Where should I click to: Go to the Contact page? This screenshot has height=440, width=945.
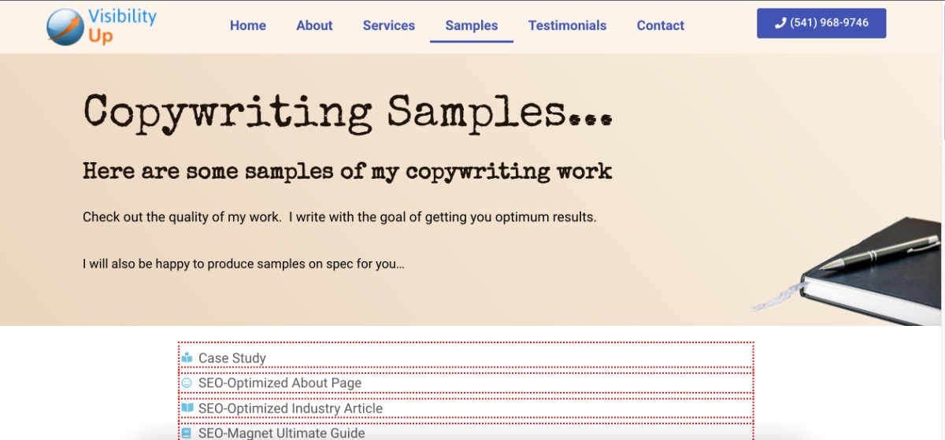coord(660,25)
